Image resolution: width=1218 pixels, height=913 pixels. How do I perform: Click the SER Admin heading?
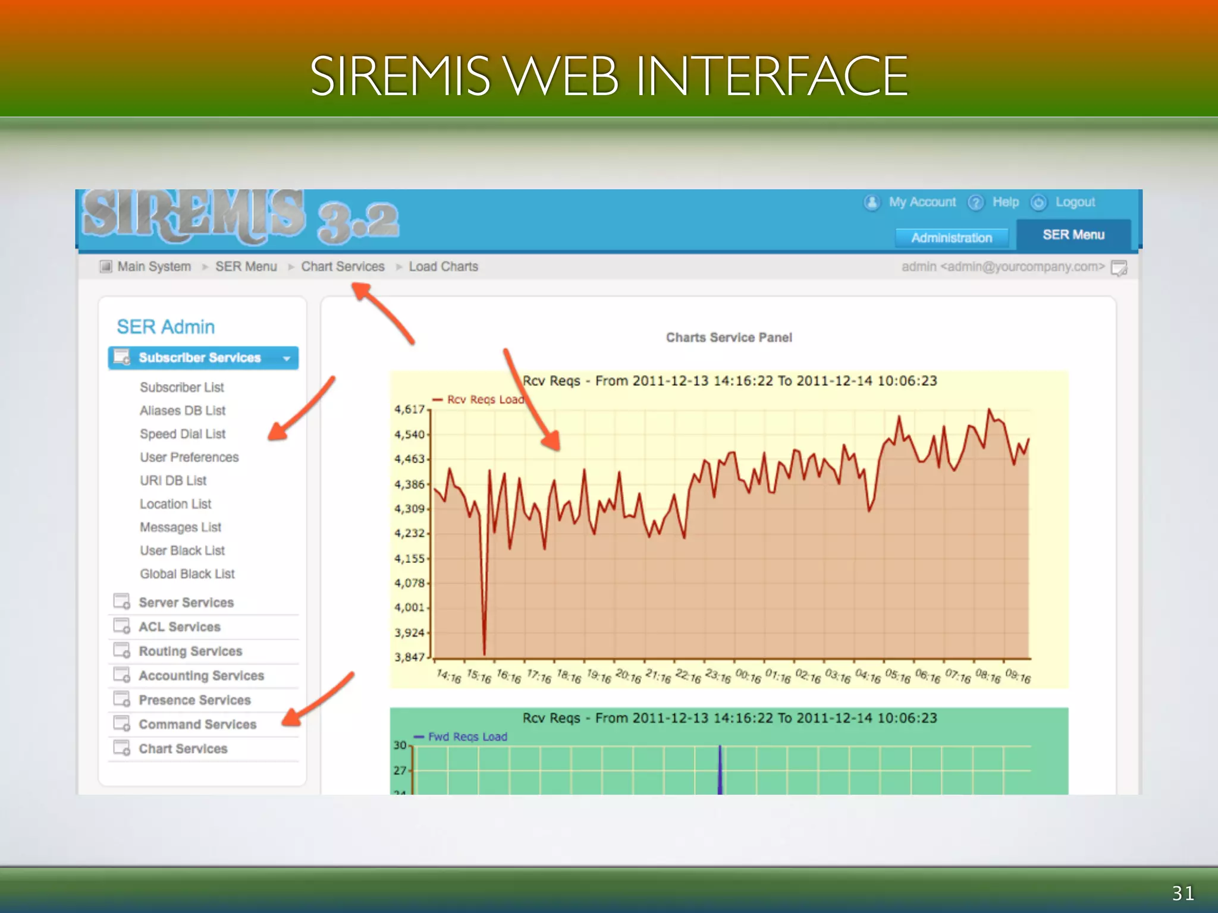(x=165, y=327)
